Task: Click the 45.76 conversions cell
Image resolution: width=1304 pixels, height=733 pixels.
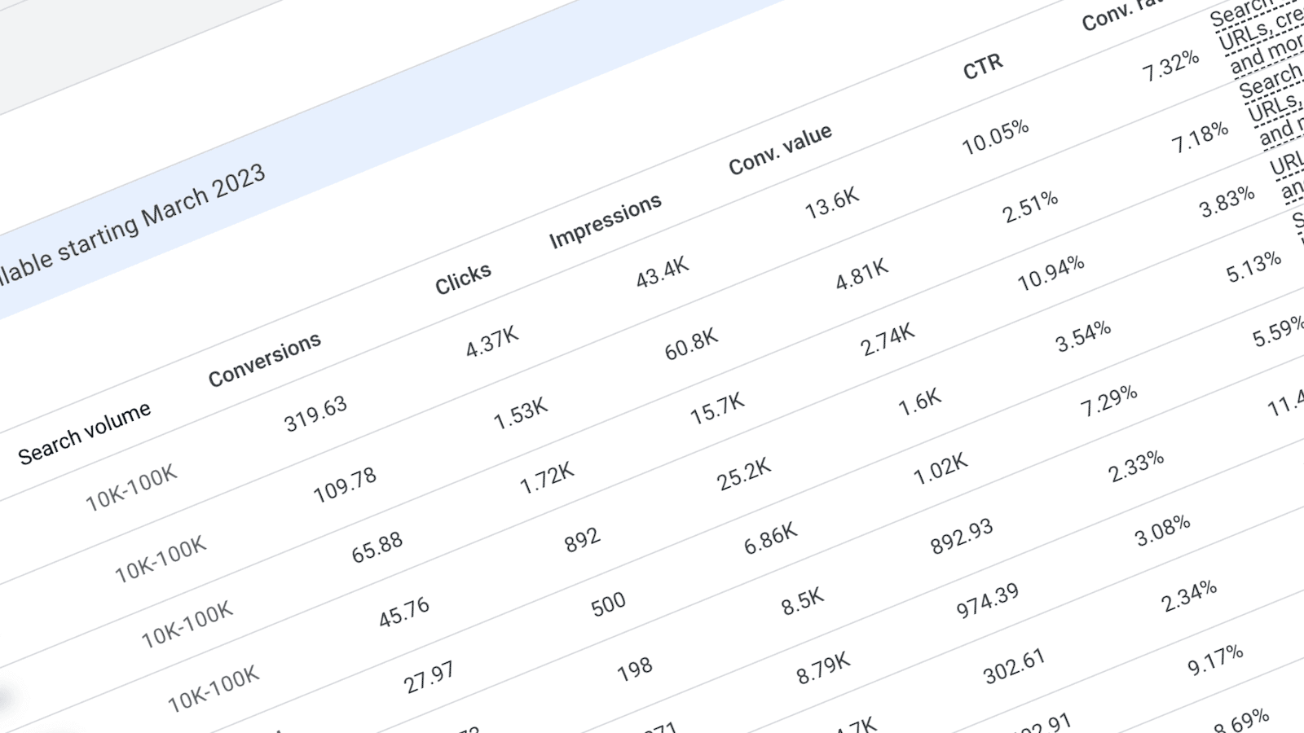Action: 404,611
